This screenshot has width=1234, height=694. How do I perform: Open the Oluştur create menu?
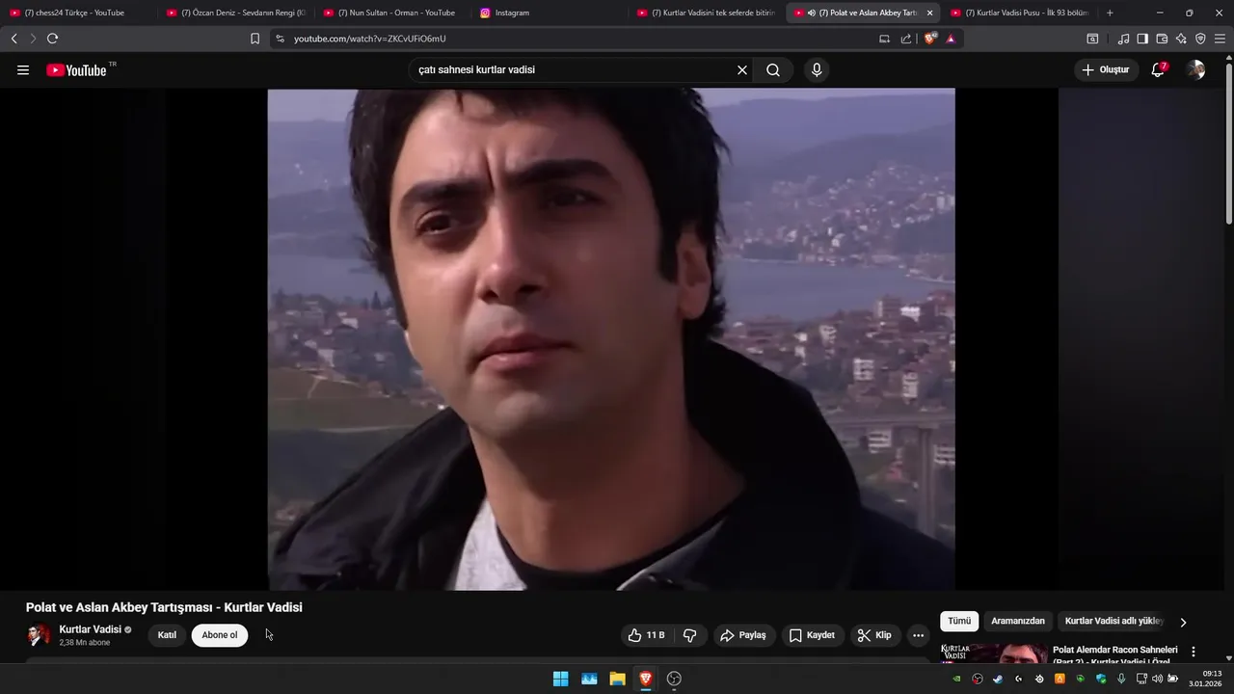click(1106, 69)
